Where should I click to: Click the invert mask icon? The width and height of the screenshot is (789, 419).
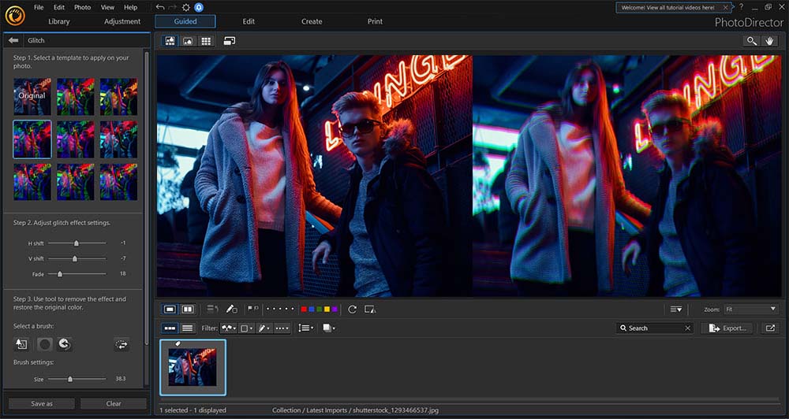tap(122, 344)
